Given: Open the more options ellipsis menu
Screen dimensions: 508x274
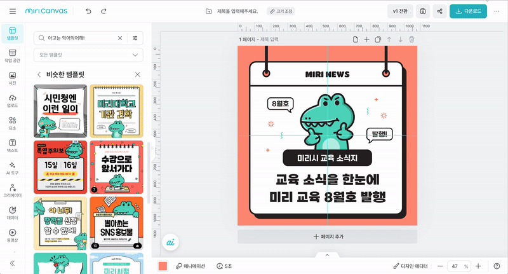Looking at the screenshot, I should (497, 11).
